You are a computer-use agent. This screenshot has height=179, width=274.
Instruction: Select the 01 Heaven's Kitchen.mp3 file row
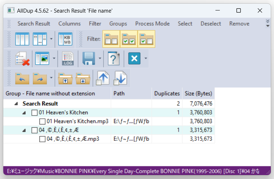[109, 121]
